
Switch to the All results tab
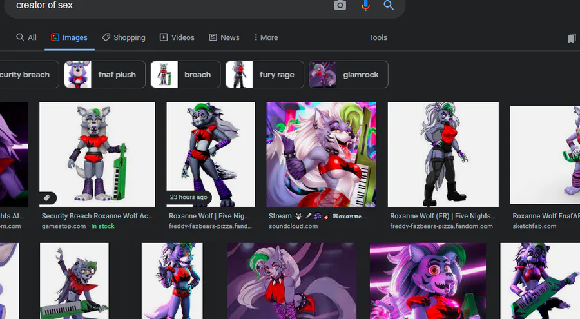pyautogui.click(x=26, y=37)
